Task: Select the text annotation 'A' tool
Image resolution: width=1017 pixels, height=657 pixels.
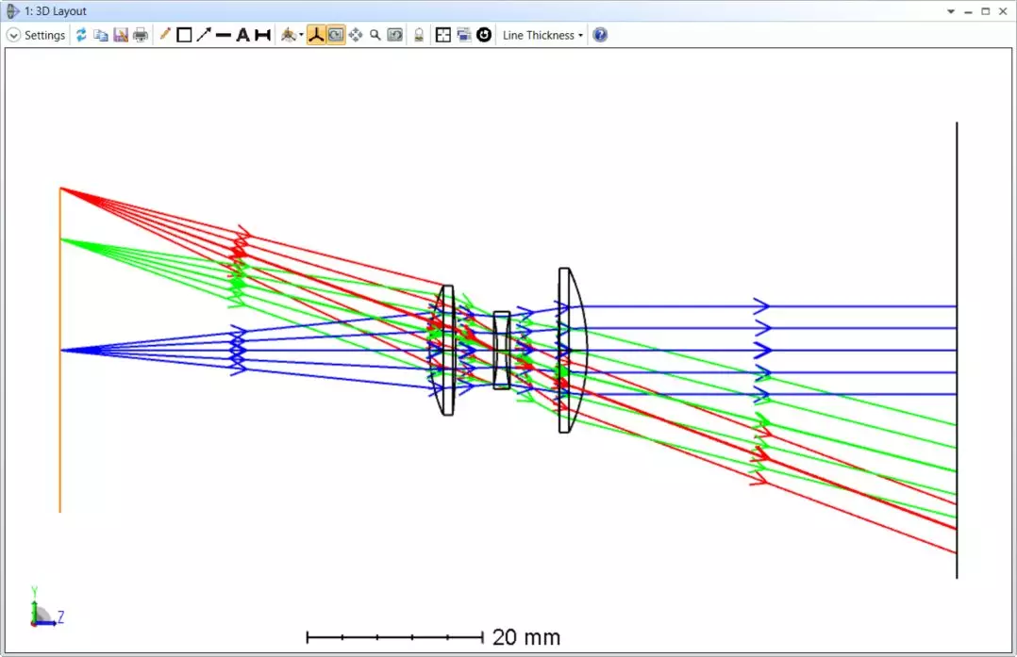Action: pos(242,35)
